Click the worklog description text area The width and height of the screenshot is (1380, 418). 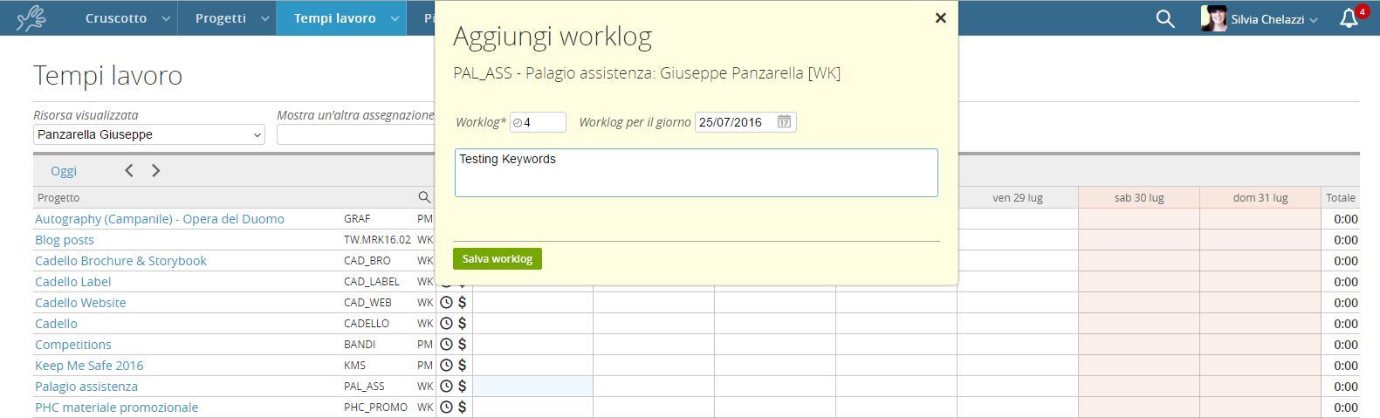point(696,172)
